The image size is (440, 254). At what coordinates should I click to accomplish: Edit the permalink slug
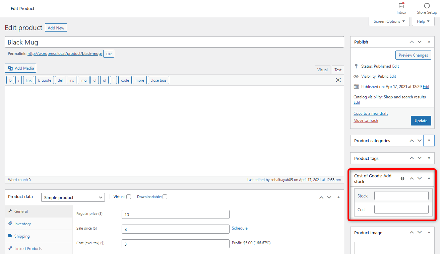tap(109, 54)
